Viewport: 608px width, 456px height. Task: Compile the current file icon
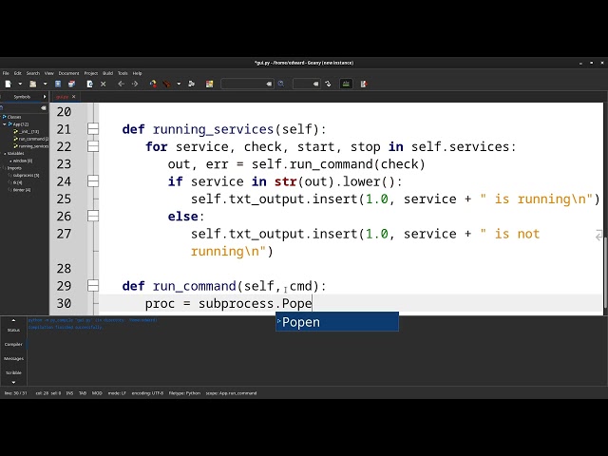(153, 84)
